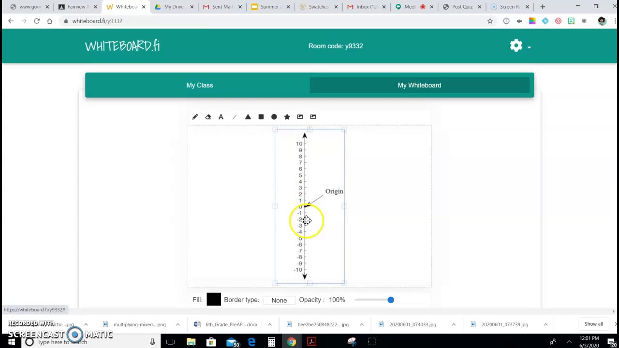Open Microsoft Edge from the taskbar
The height and width of the screenshot is (348, 619).
(x=251, y=342)
